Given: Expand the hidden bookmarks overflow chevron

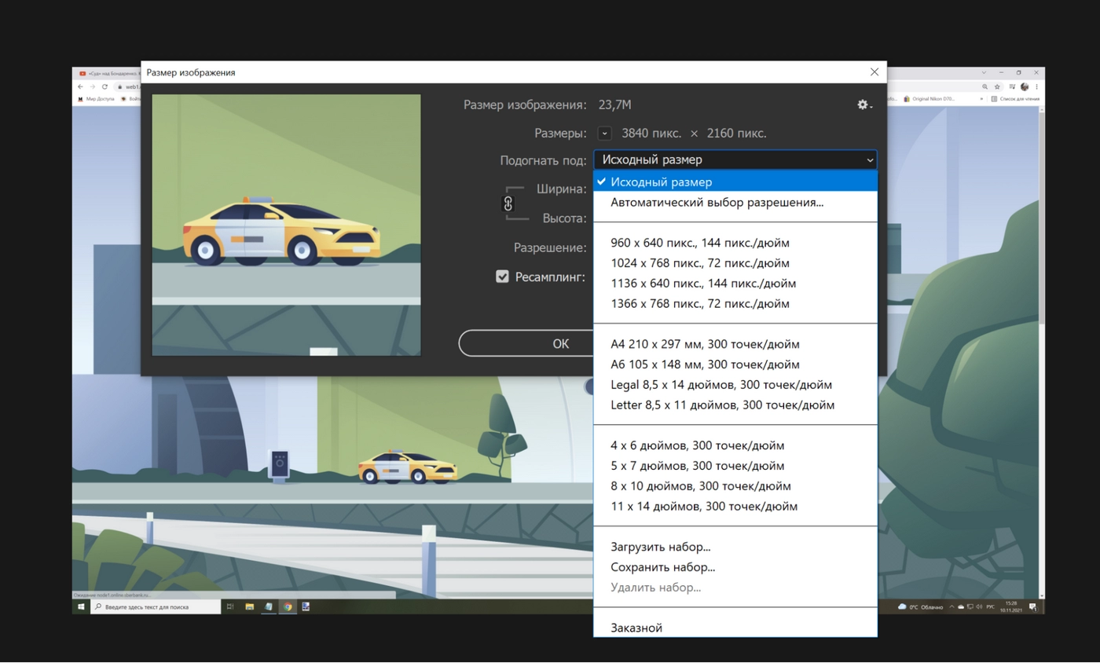Looking at the screenshot, I should click(x=982, y=99).
